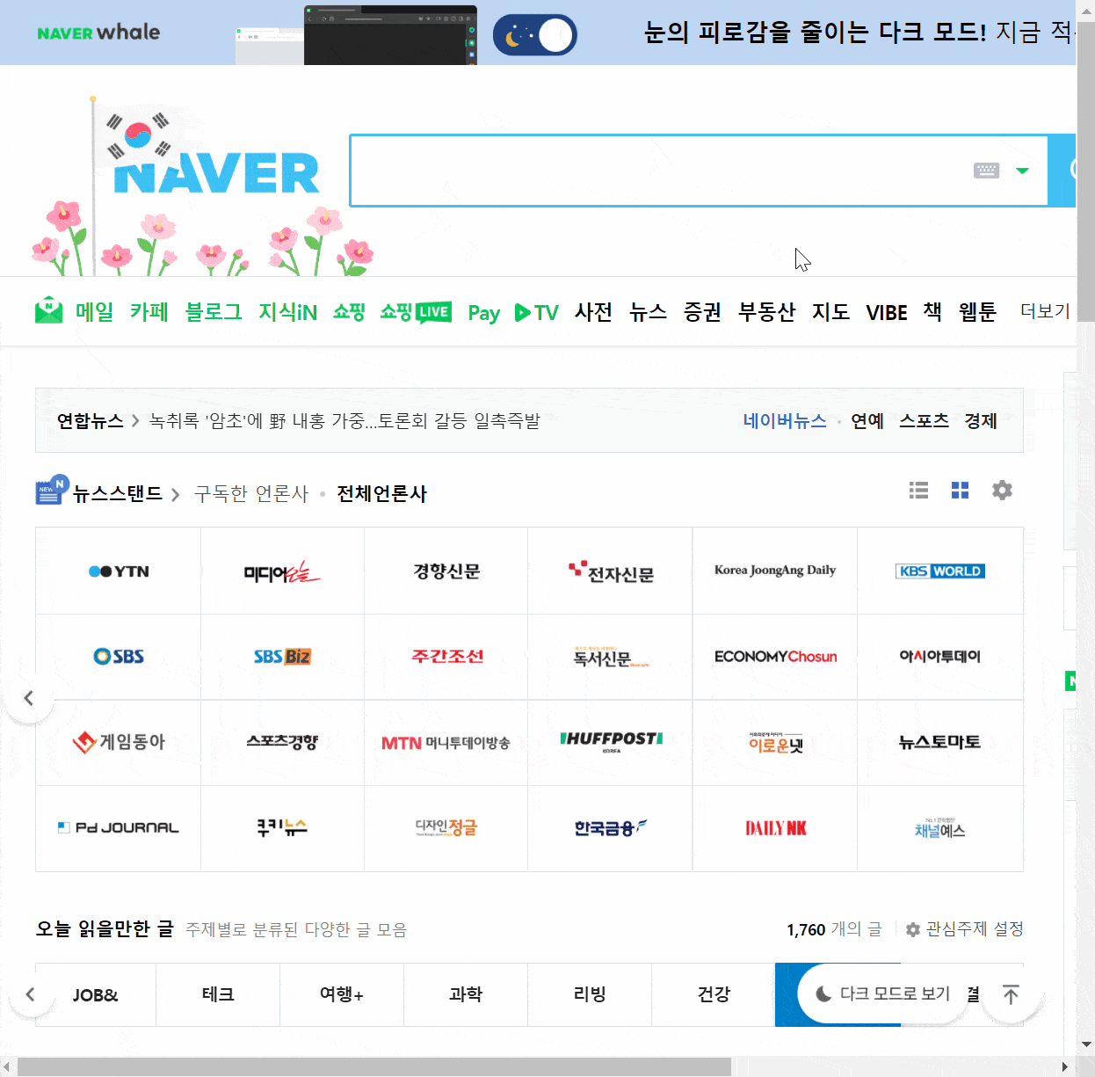
Task: Open the 연합뉴스 headline source link
Action: pos(91,420)
